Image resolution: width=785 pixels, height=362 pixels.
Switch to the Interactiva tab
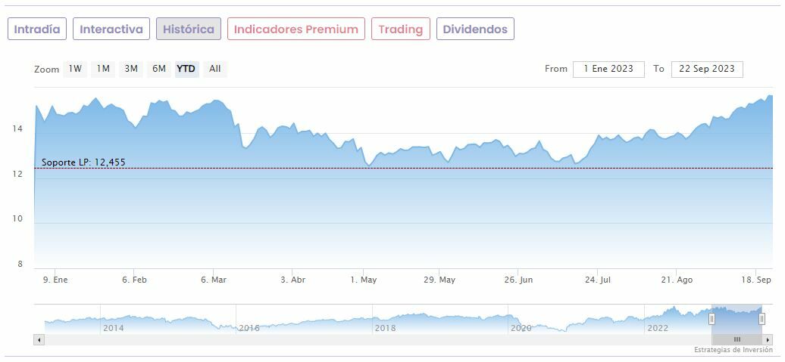pos(111,29)
